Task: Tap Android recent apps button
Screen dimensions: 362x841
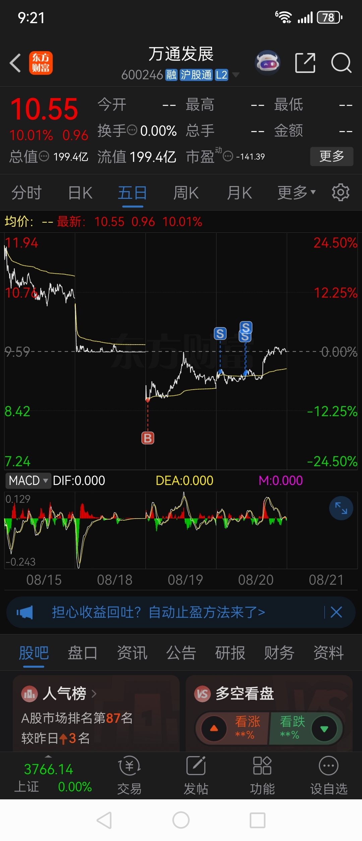Action: [x=258, y=821]
